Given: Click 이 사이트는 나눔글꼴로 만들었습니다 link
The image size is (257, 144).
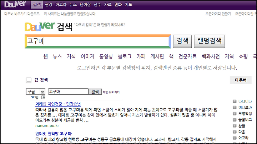Looking at the screenshot, I should (x=70, y=14).
